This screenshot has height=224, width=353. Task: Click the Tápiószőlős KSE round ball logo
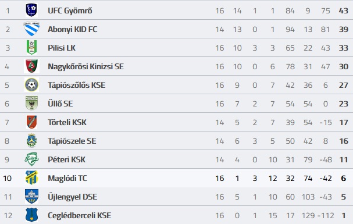(x=31, y=84)
